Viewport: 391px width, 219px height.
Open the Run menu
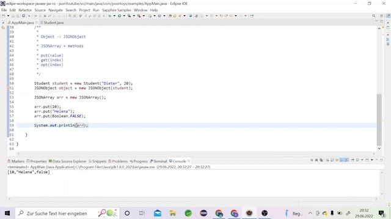96,10
